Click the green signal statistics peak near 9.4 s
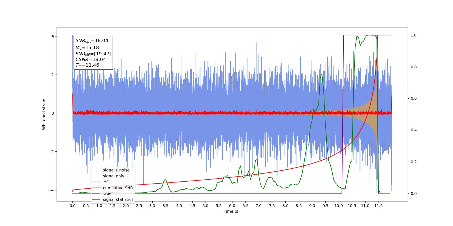This screenshot has height=226, width=453. click(322, 75)
